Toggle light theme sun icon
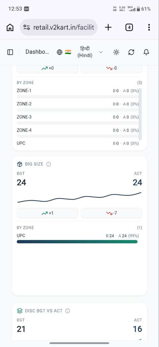The image size is (159, 347). [x=116, y=52]
